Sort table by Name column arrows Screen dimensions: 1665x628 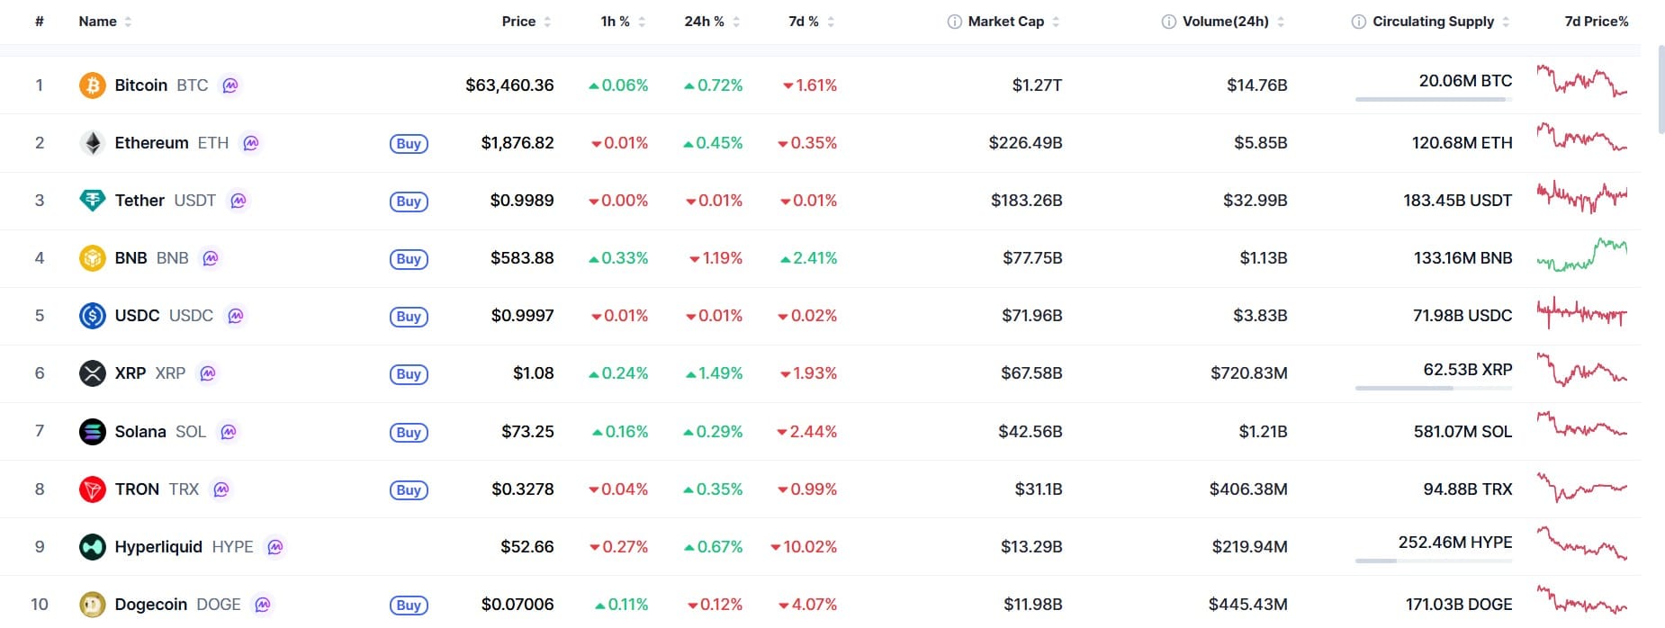128,22
